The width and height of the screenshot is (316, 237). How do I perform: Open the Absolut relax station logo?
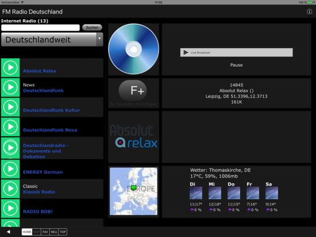(x=133, y=136)
